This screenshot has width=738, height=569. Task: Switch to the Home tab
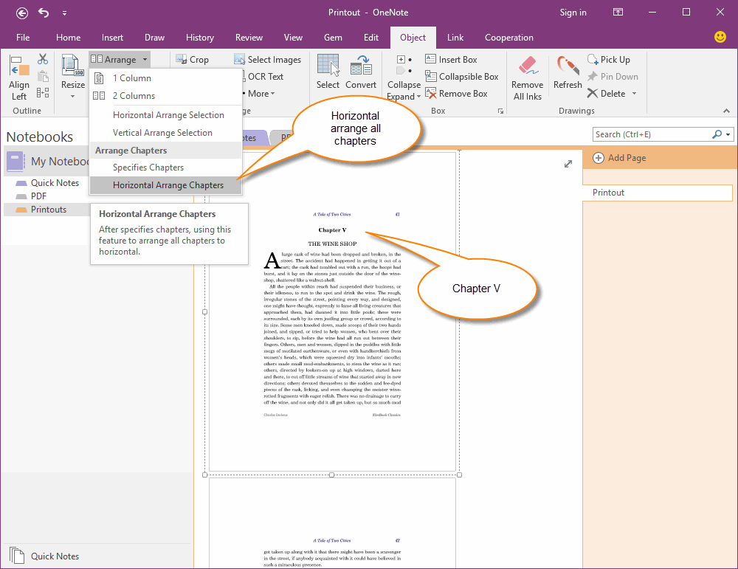tap(68, 38)
